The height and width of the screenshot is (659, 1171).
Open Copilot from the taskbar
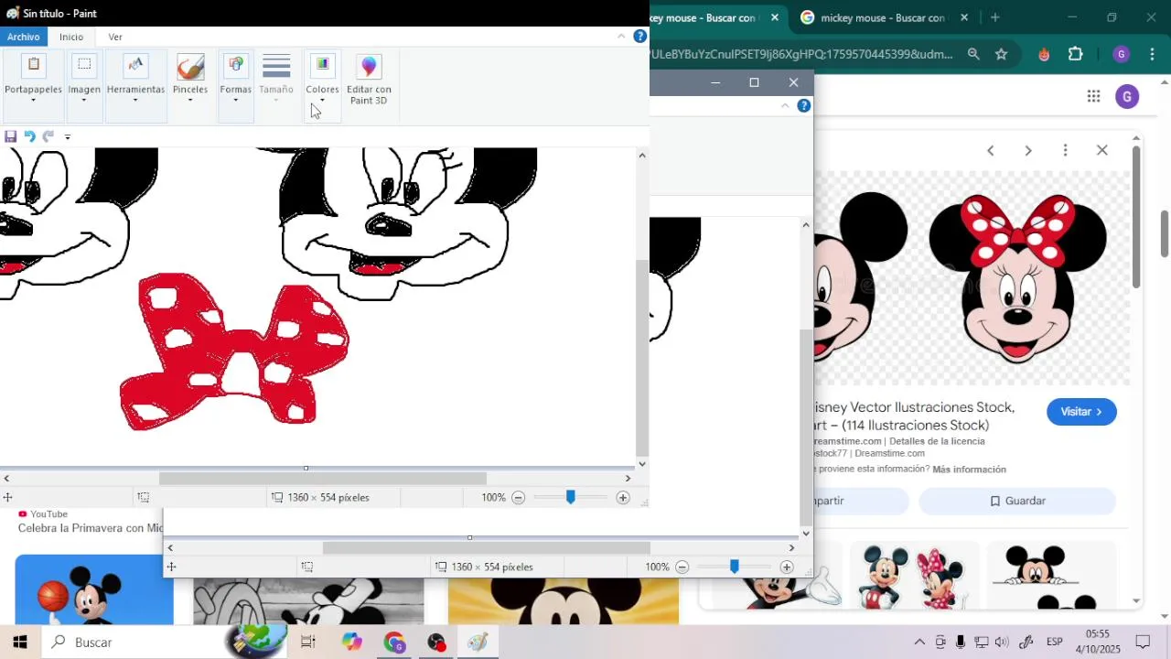[x=352, y=643]
